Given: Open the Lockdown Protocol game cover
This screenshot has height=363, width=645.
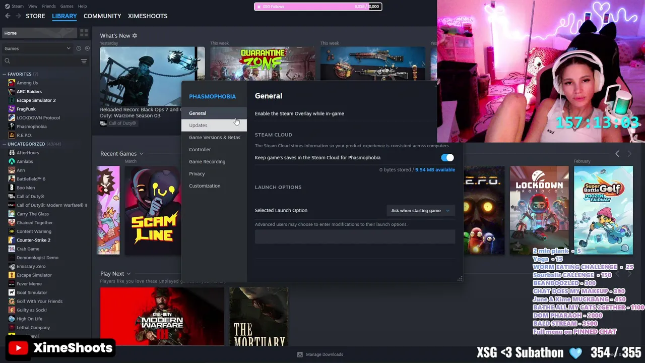Looking at the screenshot, I should click(x=539, y=210).
